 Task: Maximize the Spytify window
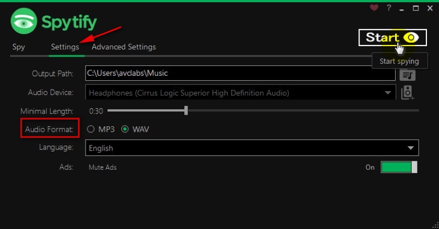416,8
